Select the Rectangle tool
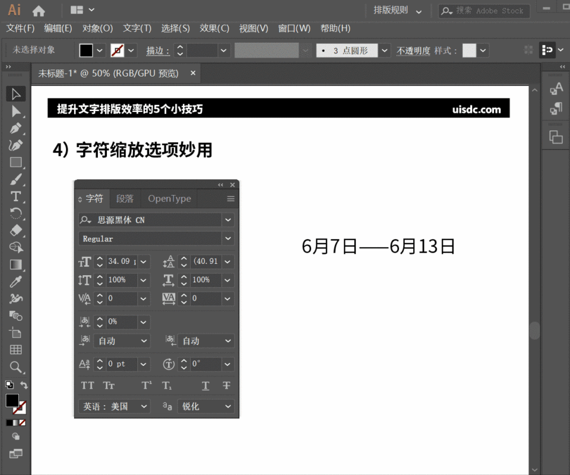570x475 pixels. [x=16, y=162]
